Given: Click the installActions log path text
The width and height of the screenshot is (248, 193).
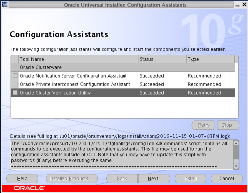Looking at the screenshot, I should [144, 136].
